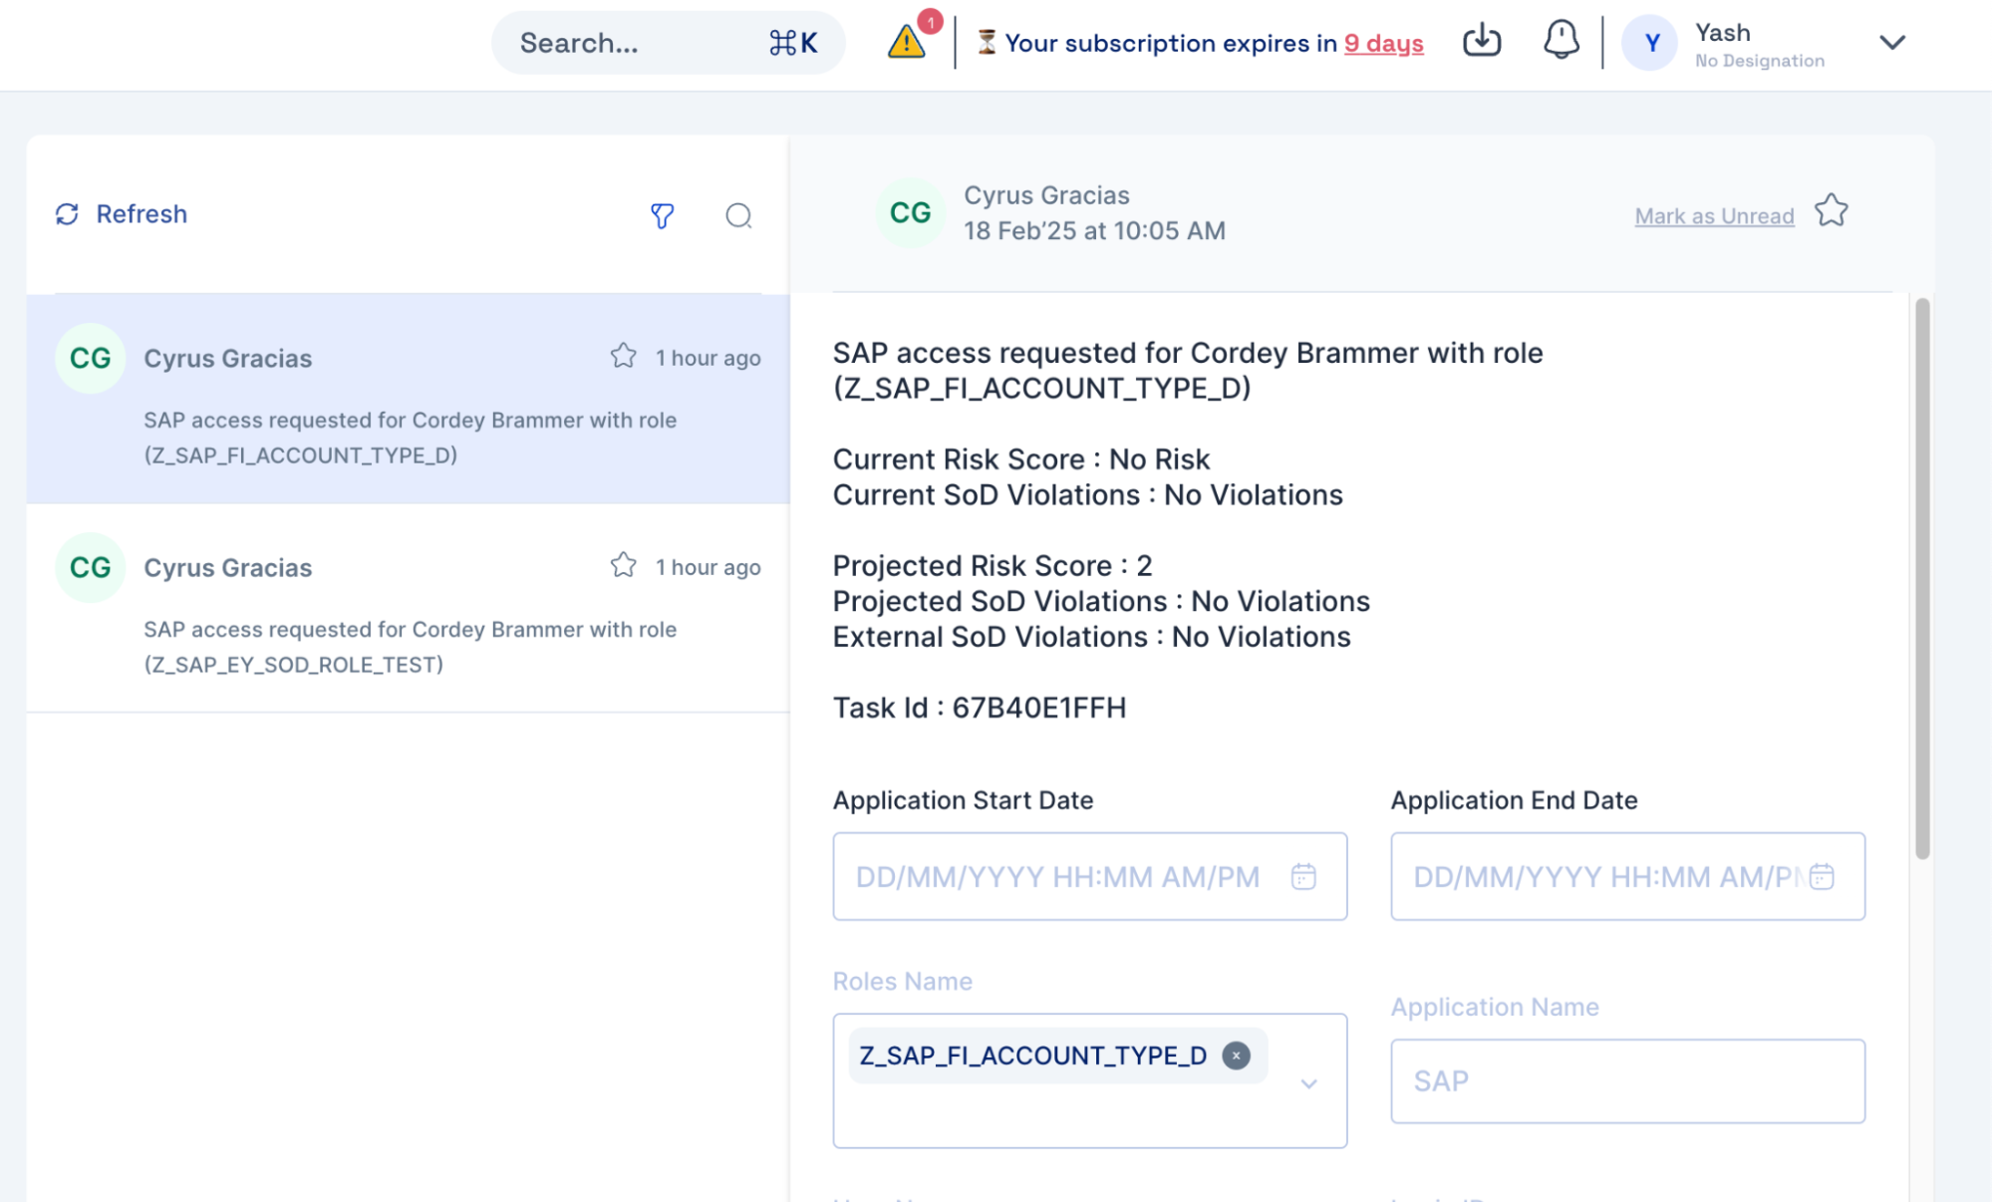Click calendar icon in Application Start Date
1992x1203 pixels.
coord(1303,876)
